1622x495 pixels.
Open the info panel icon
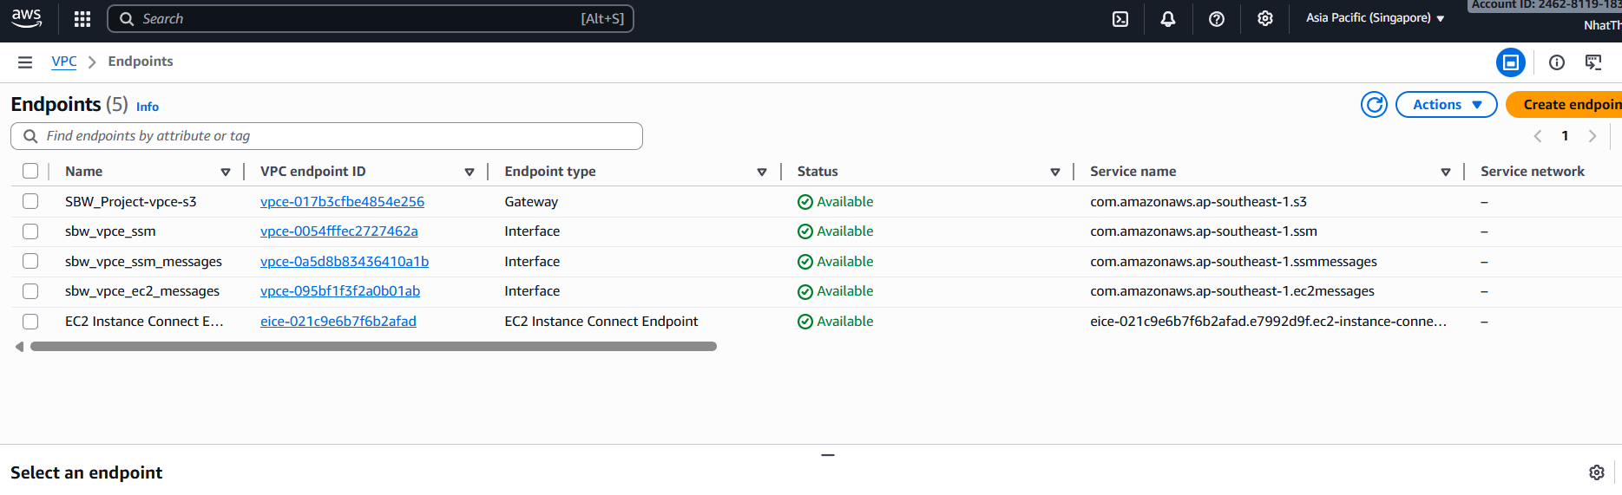tap(1557, 62)
